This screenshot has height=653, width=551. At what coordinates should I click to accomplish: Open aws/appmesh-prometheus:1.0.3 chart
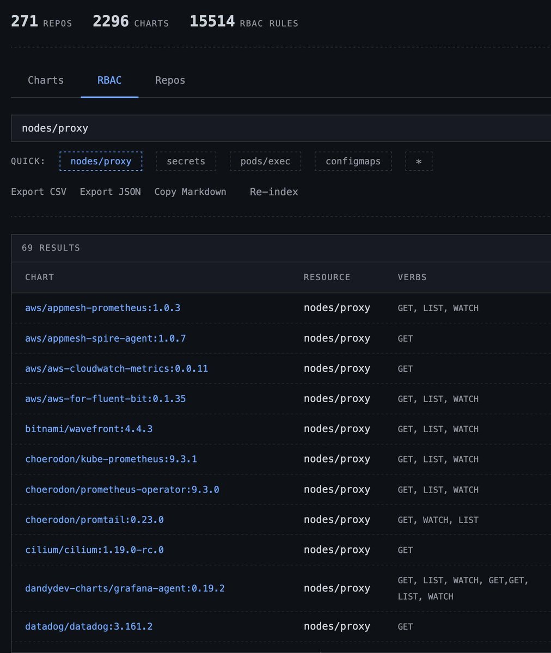coord(102,308)
